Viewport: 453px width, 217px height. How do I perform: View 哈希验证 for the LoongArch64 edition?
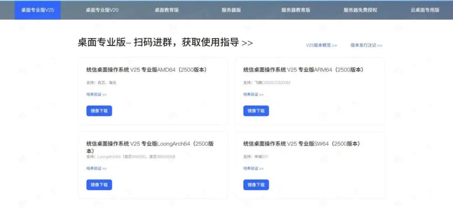click(96, 168)
